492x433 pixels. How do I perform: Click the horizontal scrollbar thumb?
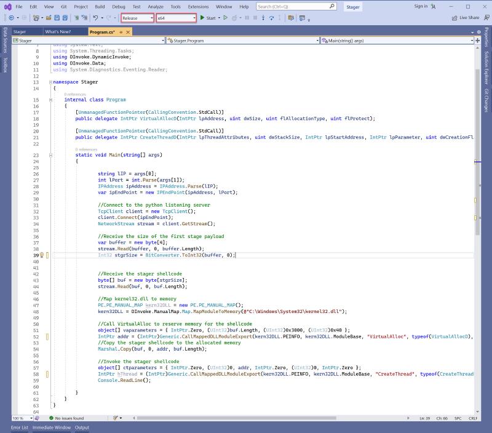pos(237,418)
